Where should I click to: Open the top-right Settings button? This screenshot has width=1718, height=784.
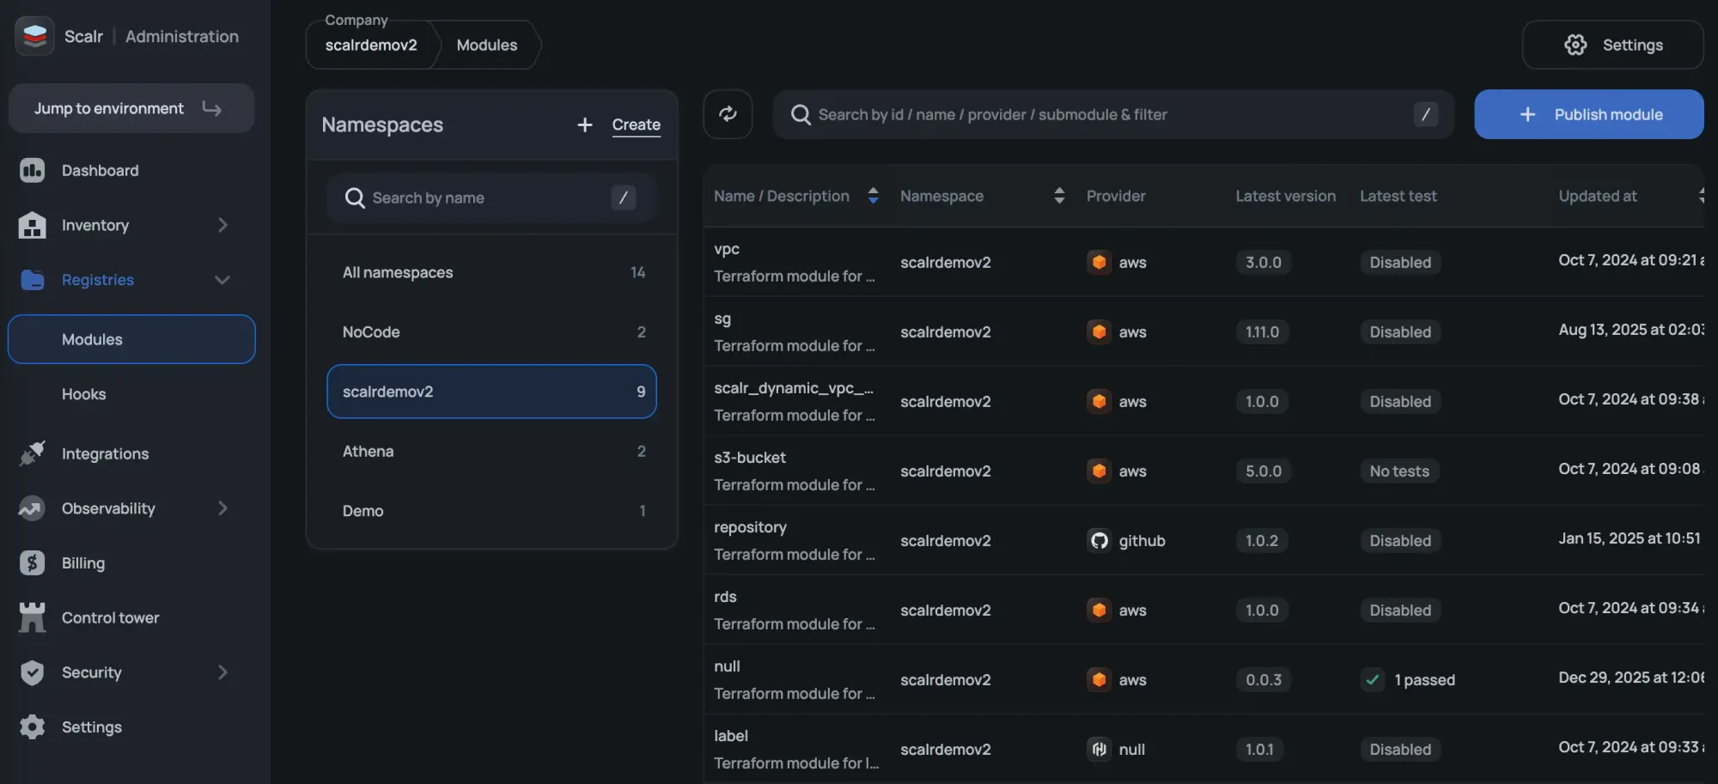pyautogui.click(x=1612, y=45)
